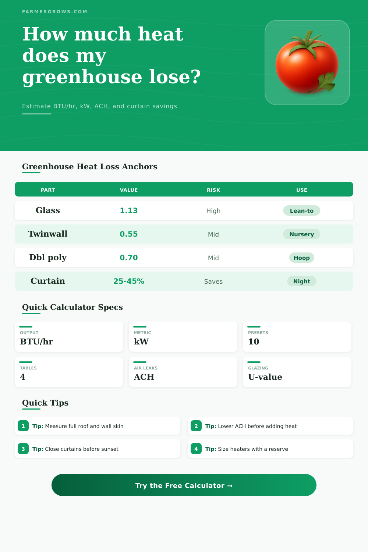368x552 pixels.
Task: Click tip: Measure full roof and wall skin
Action: [x=98, y=426]
